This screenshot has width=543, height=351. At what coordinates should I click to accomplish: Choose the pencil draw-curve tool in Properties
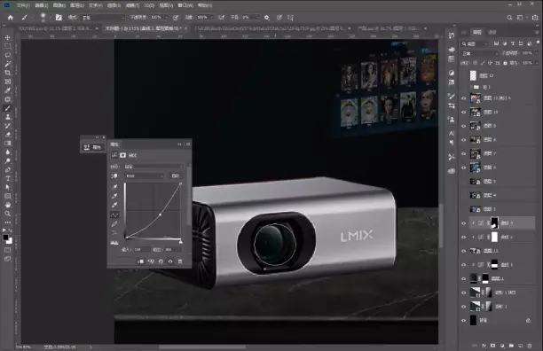(114, 224)
